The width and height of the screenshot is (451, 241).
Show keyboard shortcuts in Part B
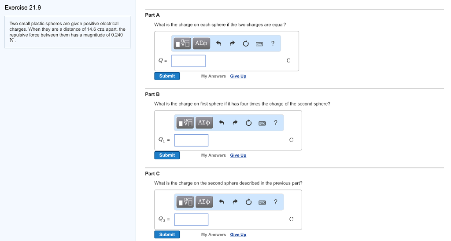[x=262, y=123]
